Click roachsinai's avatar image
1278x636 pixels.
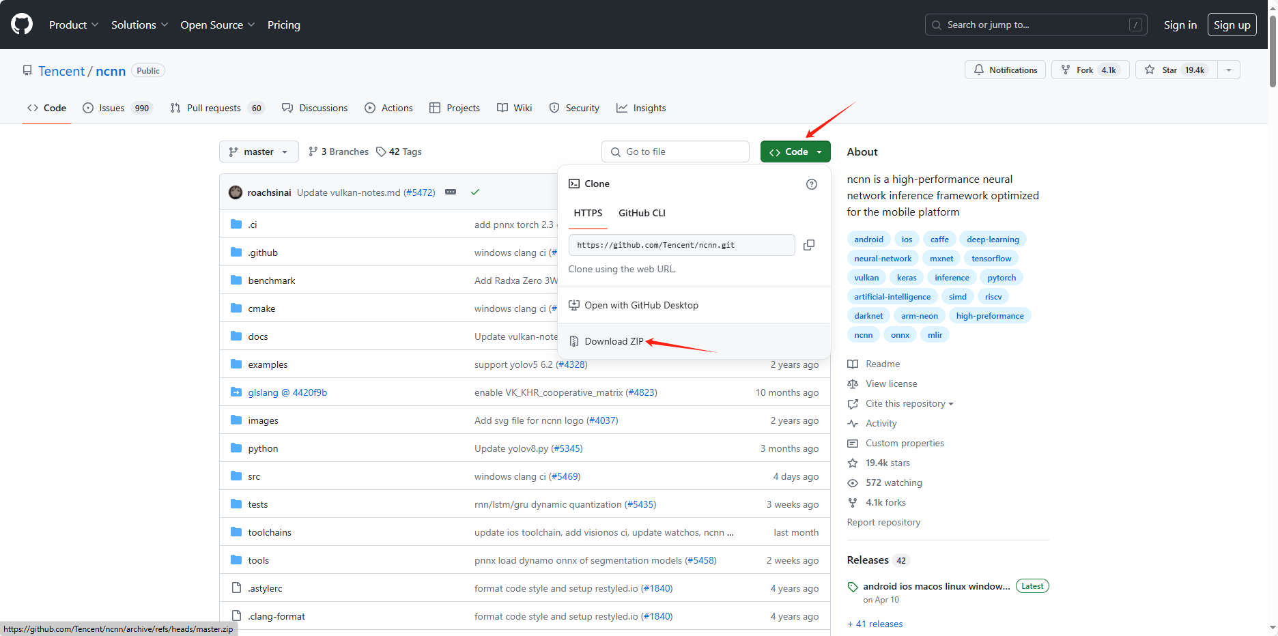[236, 192]
